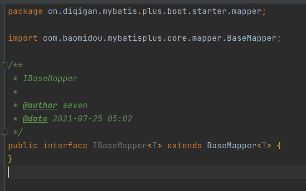
Task: Click the 'interface' keyword
Action: point(65,146)
